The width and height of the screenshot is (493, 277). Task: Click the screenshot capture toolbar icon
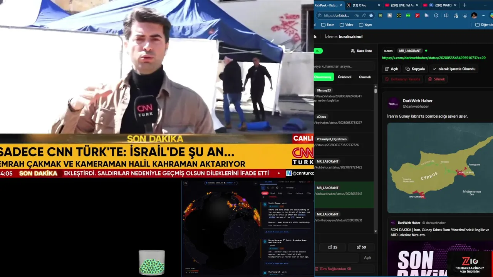(x=465, y=15)
